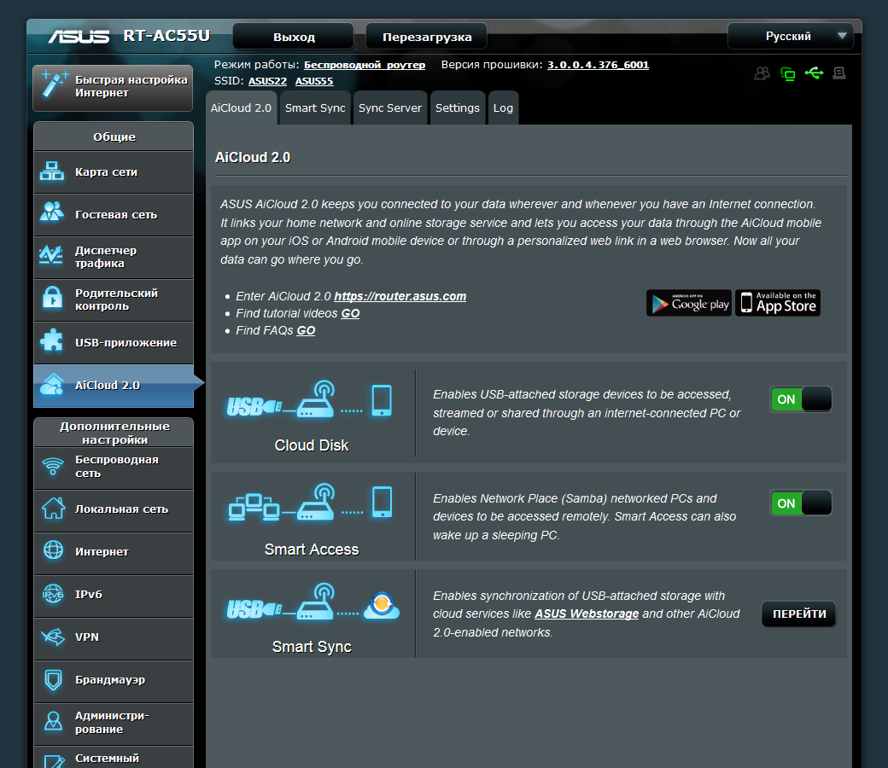The image size is (888, 768).
Task: Click the VPN arrows icon
Action: tap(53, 637)
